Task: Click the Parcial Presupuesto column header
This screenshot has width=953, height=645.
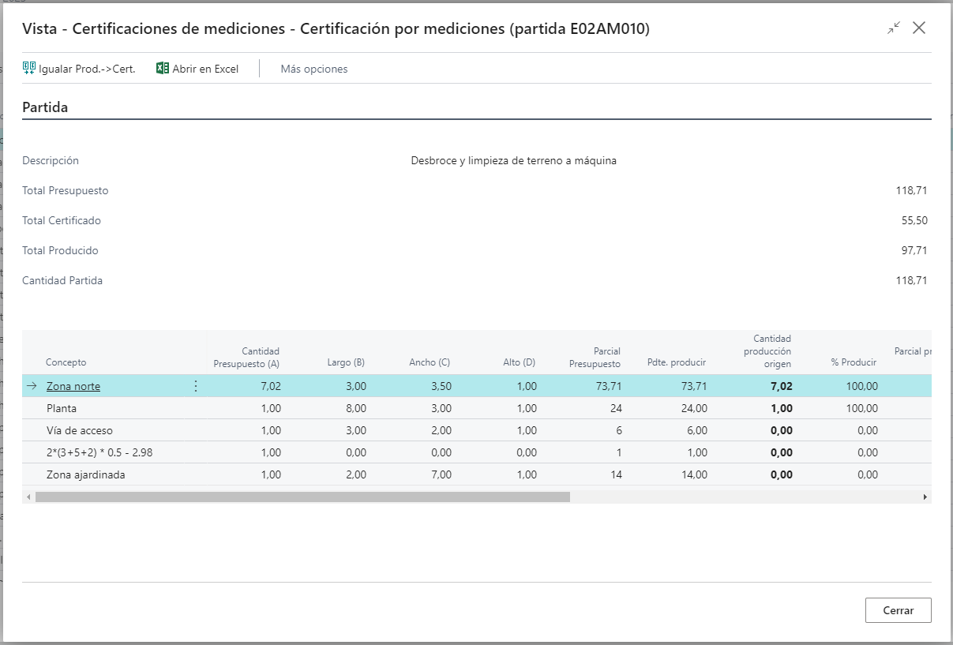Action: tap(595, 357)
